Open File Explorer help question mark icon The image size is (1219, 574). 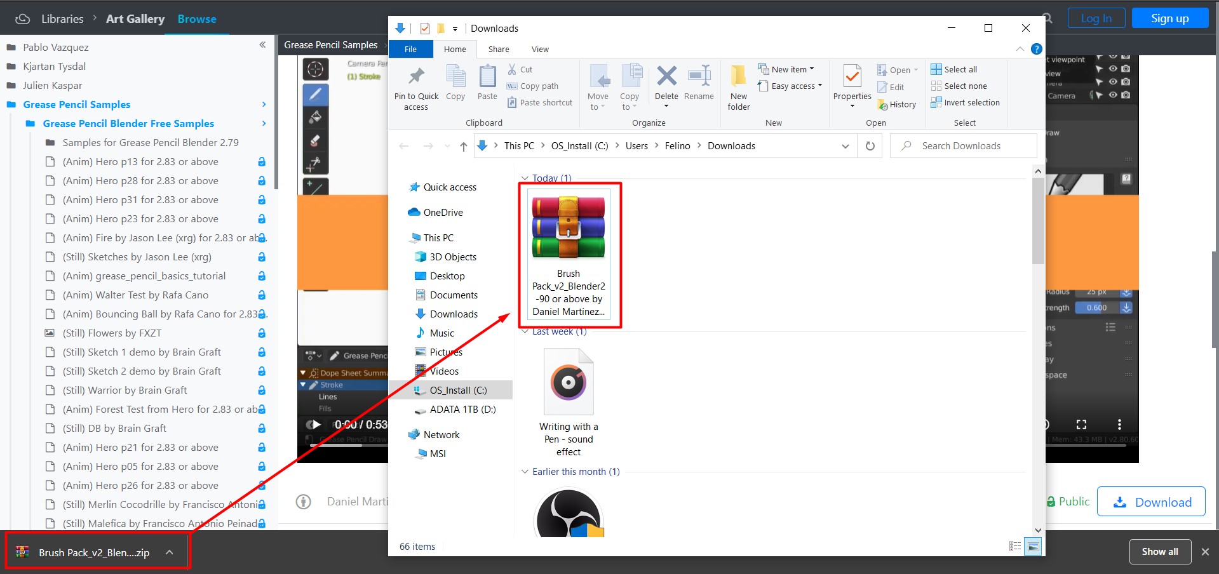1036,49
